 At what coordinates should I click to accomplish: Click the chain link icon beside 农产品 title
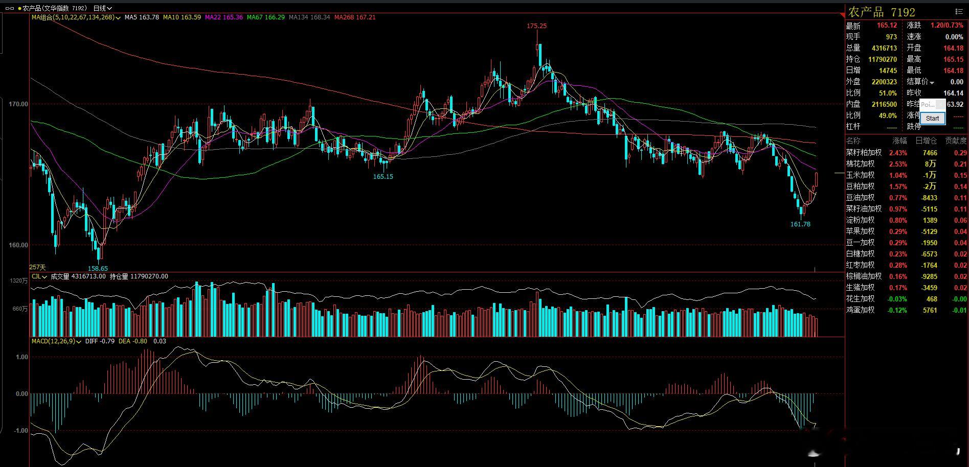coord(9,8)
